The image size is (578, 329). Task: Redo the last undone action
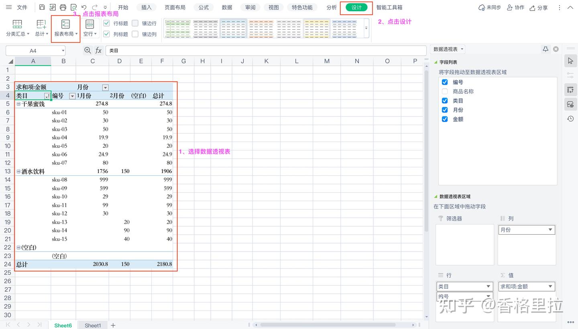[x=95, y=8]
